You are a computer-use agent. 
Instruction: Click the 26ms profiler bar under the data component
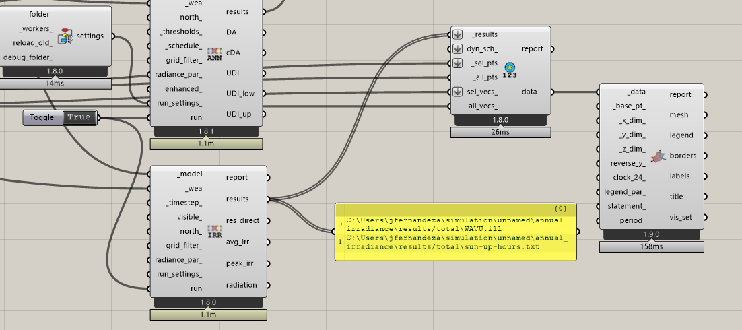click(500, 133)
